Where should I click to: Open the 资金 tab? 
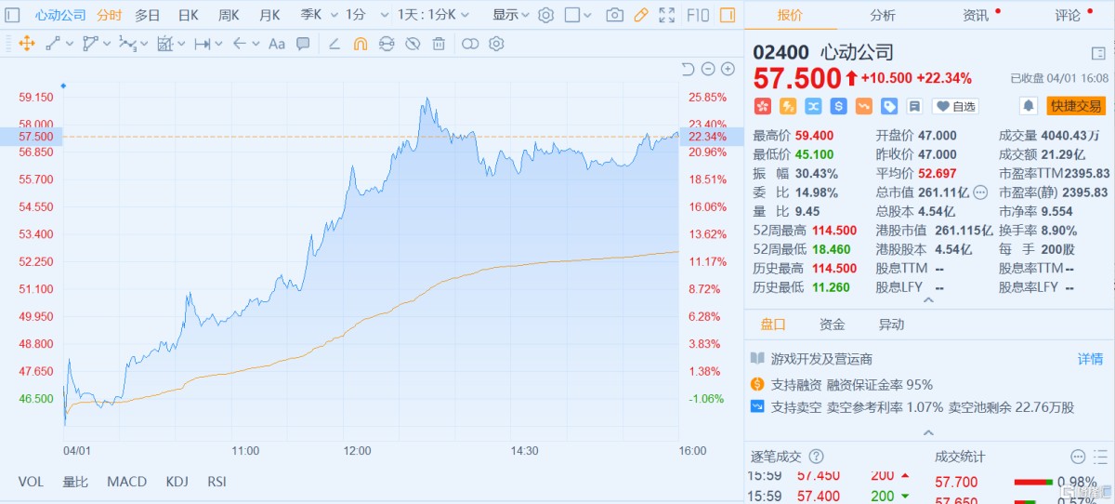click(832, 325)
